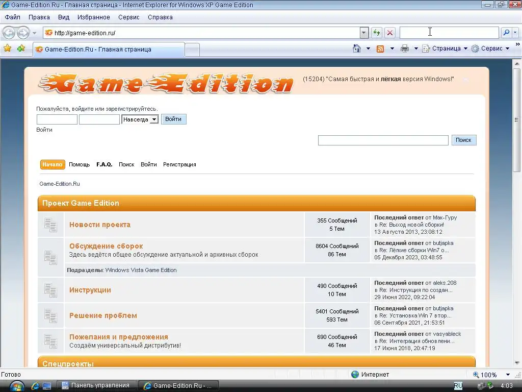Open the Файл menu
This screenshot has width=522, height=392.
click(x=13, y=17)
